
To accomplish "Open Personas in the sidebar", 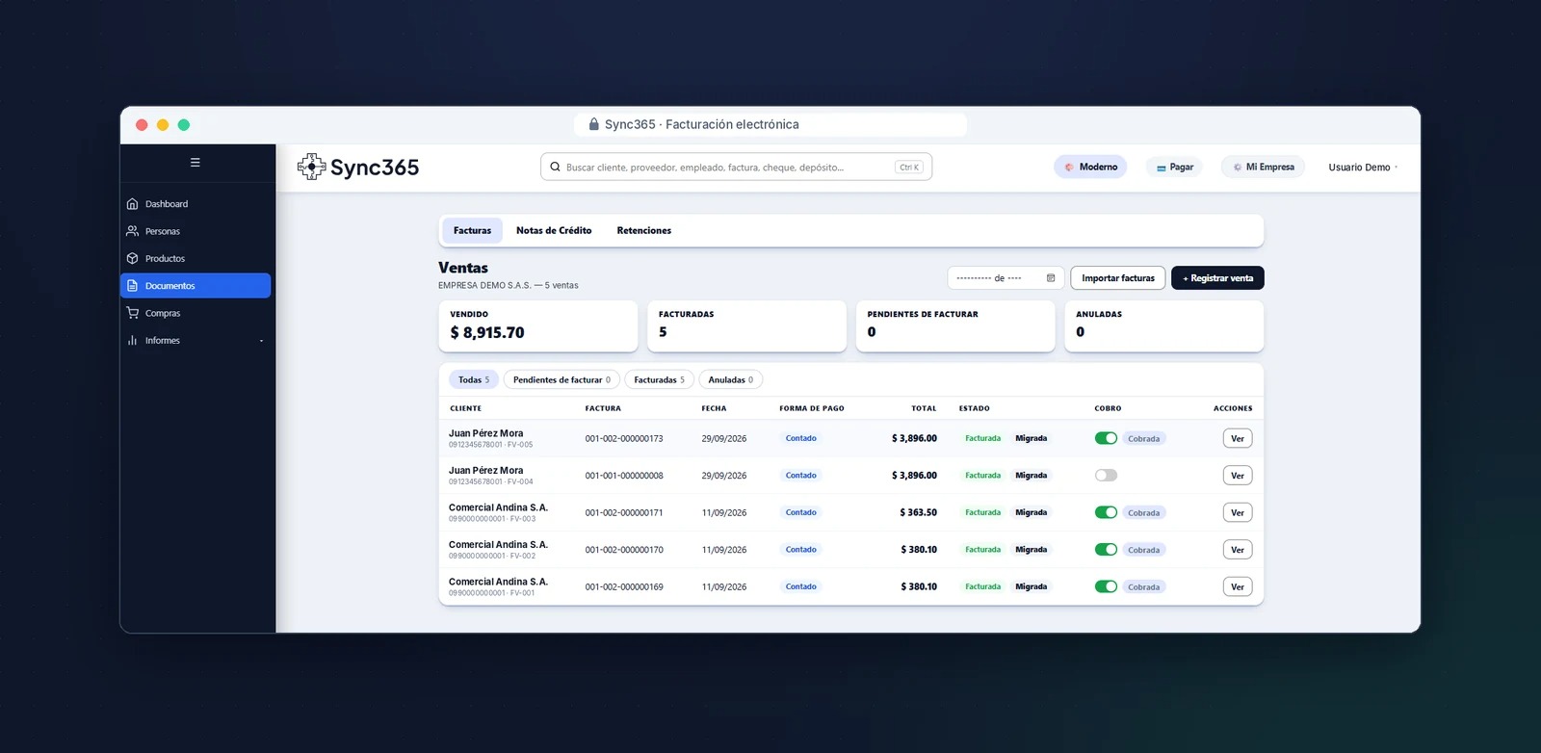I will (x=196, y=231).
